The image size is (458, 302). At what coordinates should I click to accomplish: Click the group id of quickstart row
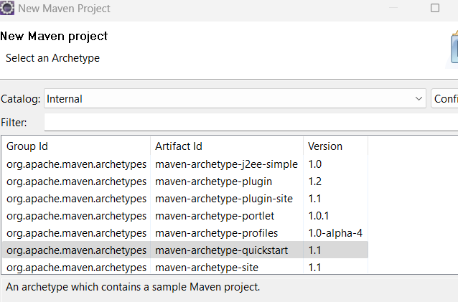pyautogui.click(x=76, y=250)
